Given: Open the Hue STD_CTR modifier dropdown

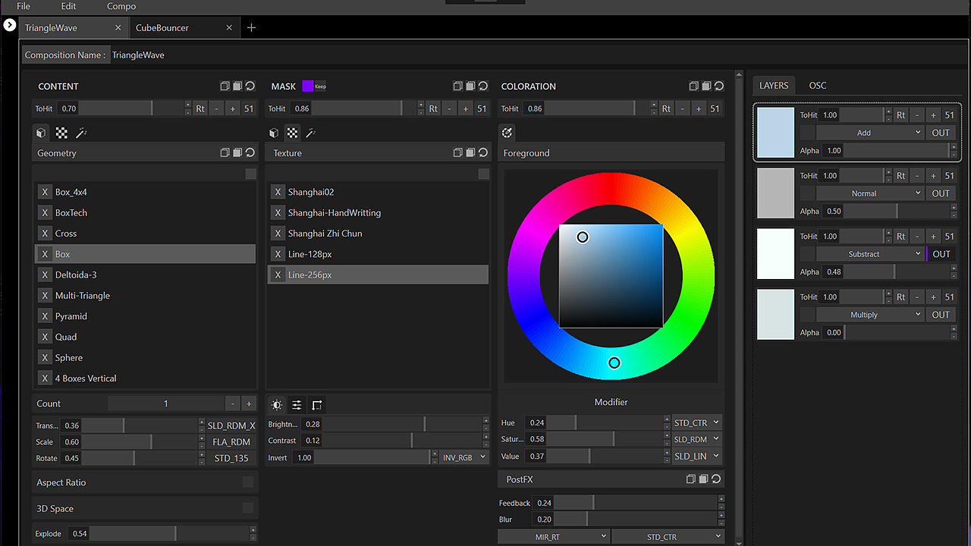Looking at the screenshot, I should pyautogui.click(x=696, y=422).
